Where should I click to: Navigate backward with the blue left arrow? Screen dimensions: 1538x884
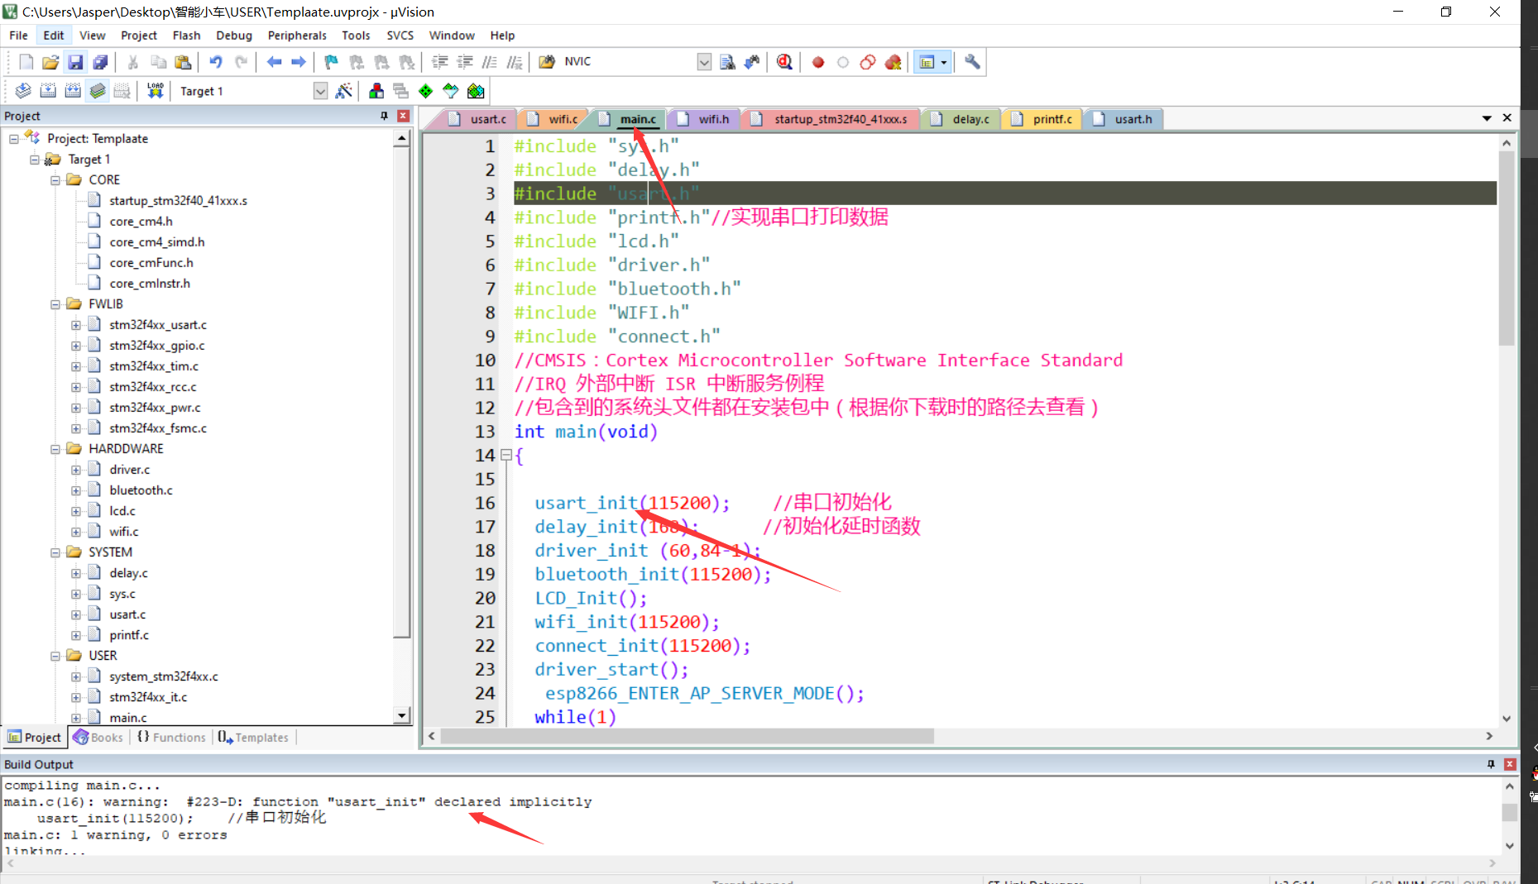(274, 62)
